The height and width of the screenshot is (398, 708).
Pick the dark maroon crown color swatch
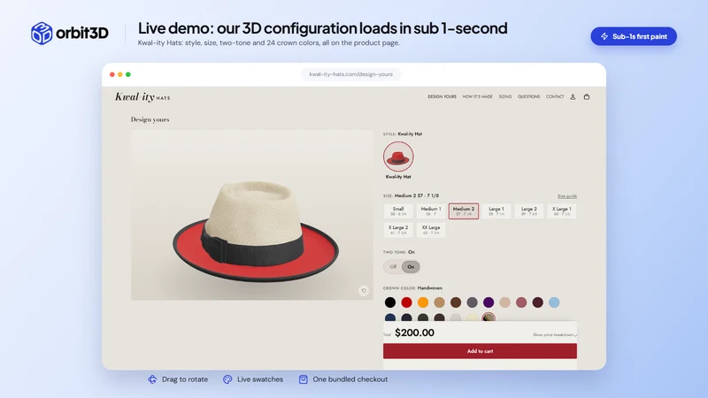(537, 302)
